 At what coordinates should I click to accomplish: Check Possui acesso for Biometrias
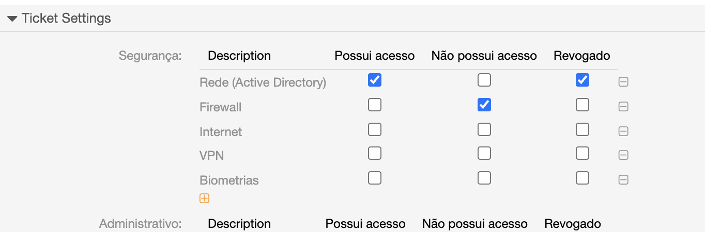(375, 178)
